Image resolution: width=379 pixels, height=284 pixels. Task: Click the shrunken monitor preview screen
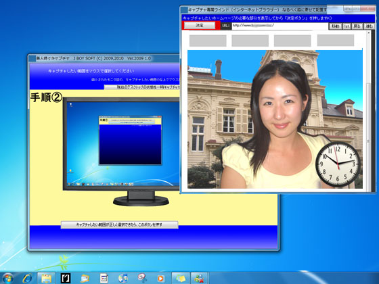point(123,144)
